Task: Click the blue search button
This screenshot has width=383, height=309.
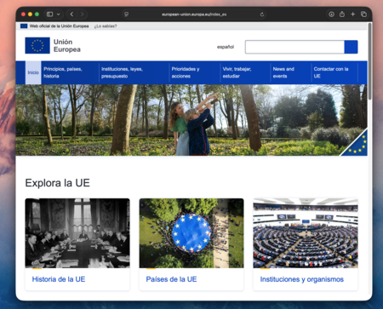Action: click(351, 47)
